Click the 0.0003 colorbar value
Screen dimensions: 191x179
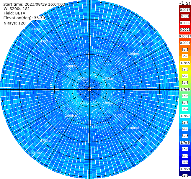click(185, 29)
